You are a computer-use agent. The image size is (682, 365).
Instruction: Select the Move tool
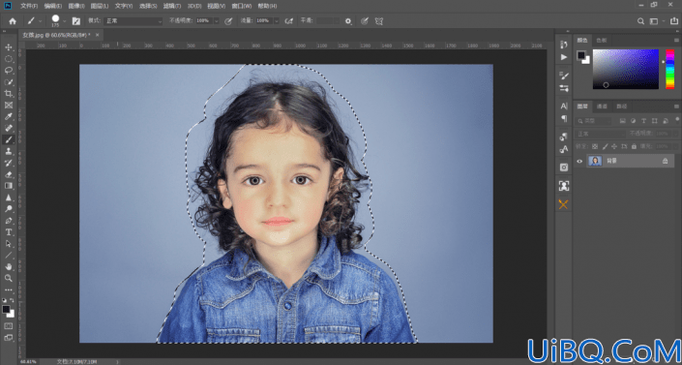point(9,47)
